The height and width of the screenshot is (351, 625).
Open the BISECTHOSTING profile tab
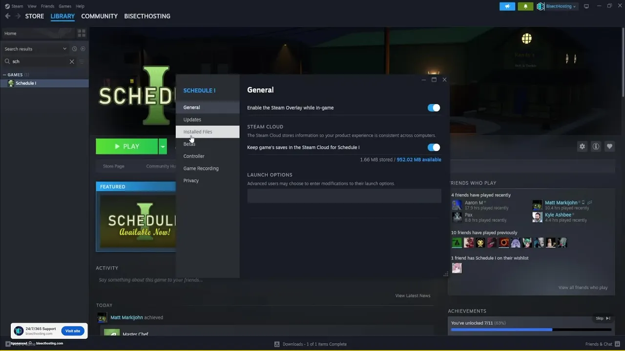[x=147, y=16]
